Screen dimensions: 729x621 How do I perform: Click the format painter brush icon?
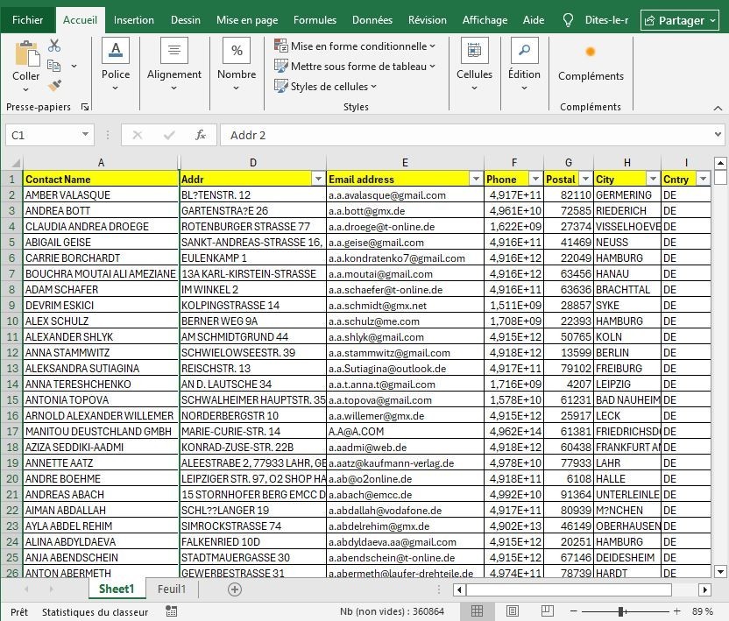point(54,86)
